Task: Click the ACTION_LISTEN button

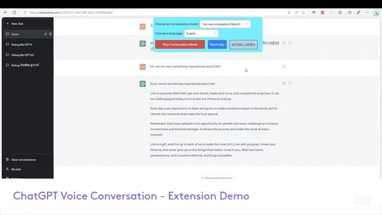Action: 244,45
